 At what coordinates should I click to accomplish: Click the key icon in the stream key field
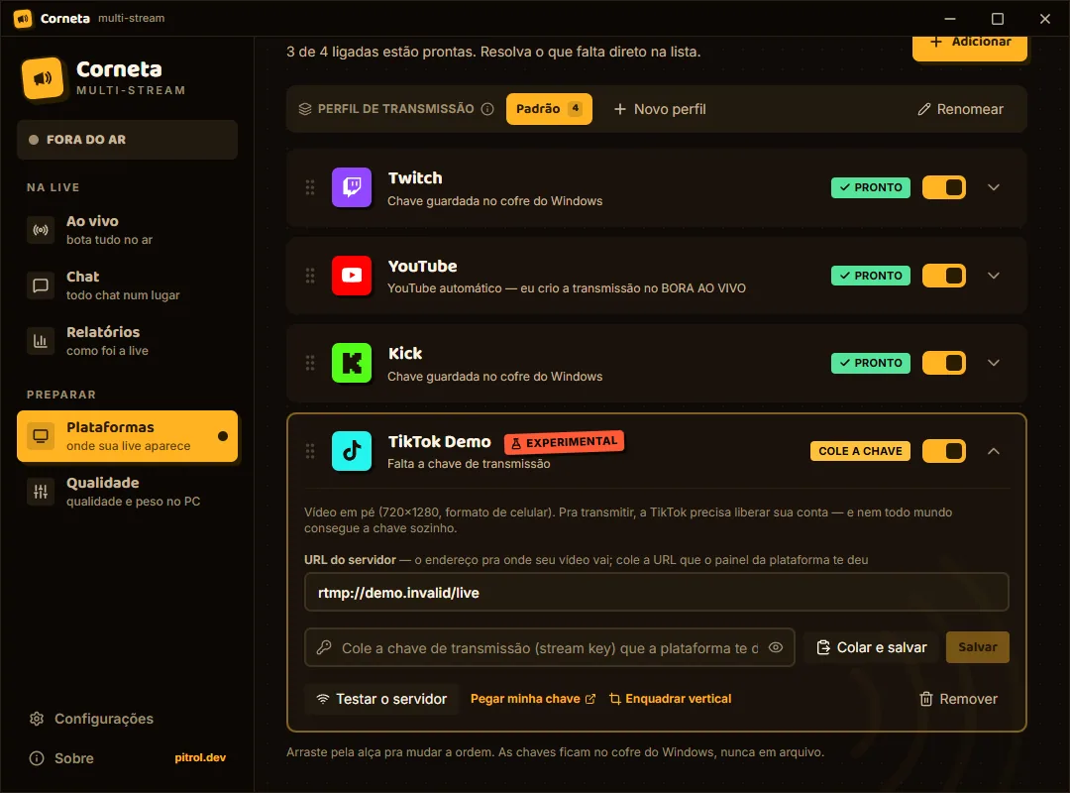point(324,647)
